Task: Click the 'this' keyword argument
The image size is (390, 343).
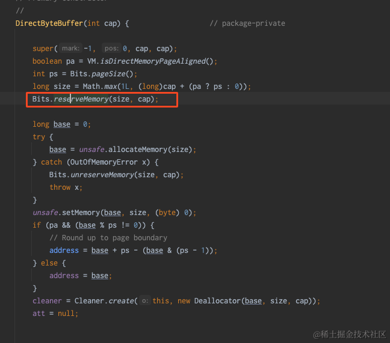Action: (x=161, y=301)
